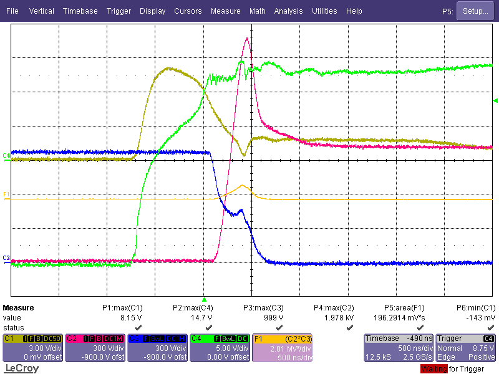Open the C1 channel descriptor box
Viewport: 499px width, 374px height.
(32, 347)
